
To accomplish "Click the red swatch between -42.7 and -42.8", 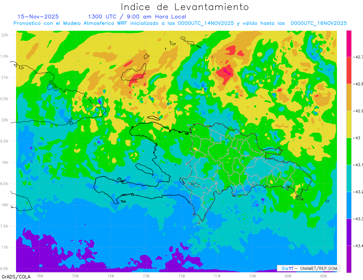I will (349, 70).
